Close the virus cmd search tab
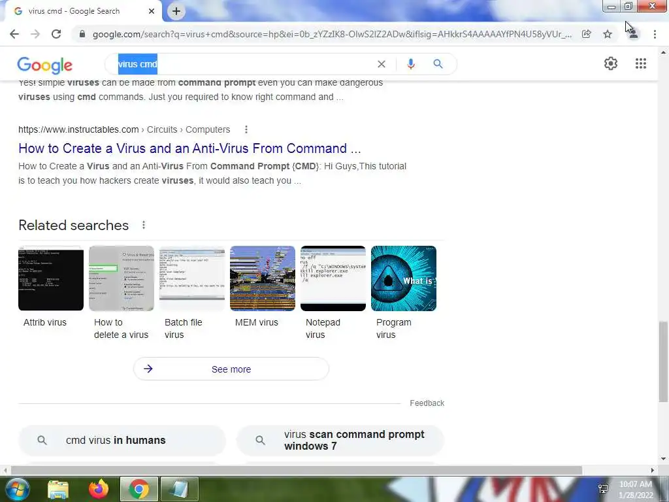The height and width of the screenshot is (502, 669). pyautogui.click(x=152, y=11)
